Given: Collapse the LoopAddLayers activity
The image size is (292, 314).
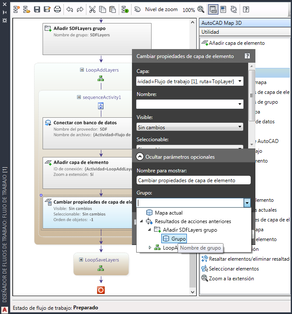Looking at the screenshot, I should click(x=82, y=70).
